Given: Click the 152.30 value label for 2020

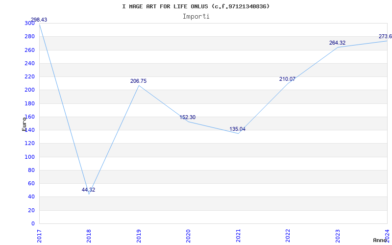Looking at the screenshot, I should click(x=188, y=117).
